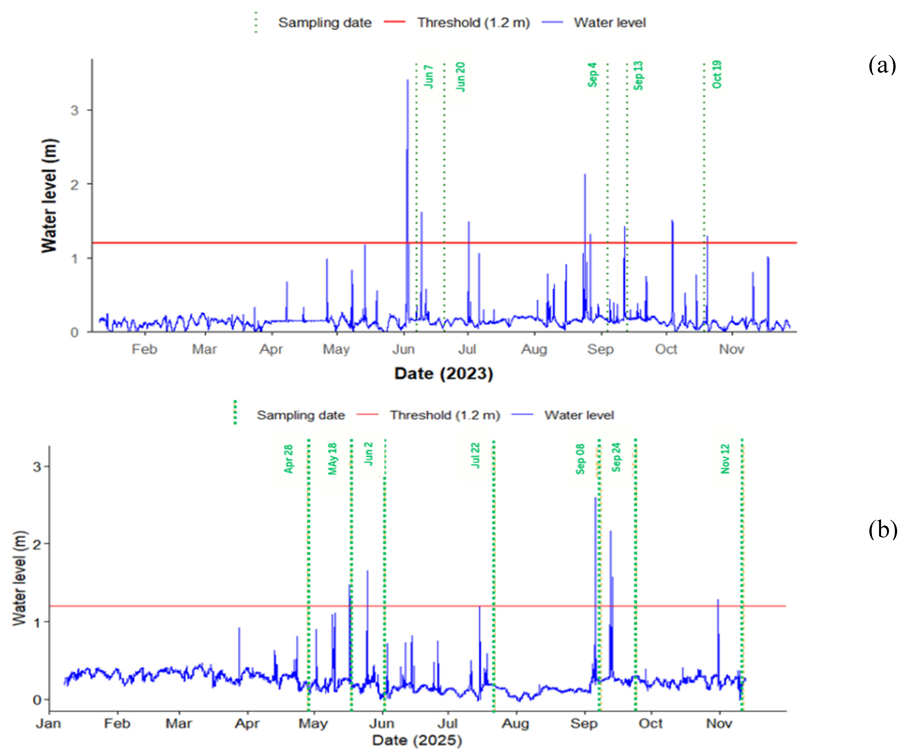Viewport: 904px width, 755px height.
Task: Click the 'Aug' tick label on the 2025 x-axis
Action: click(x=515, y=724)
